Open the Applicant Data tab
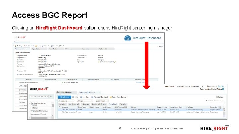 pyautogui.click(x=106, y=49)
